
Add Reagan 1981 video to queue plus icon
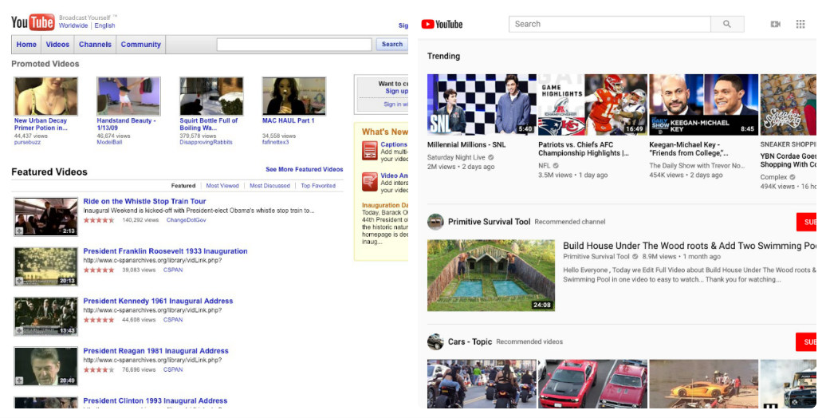[x=19, y=381]
